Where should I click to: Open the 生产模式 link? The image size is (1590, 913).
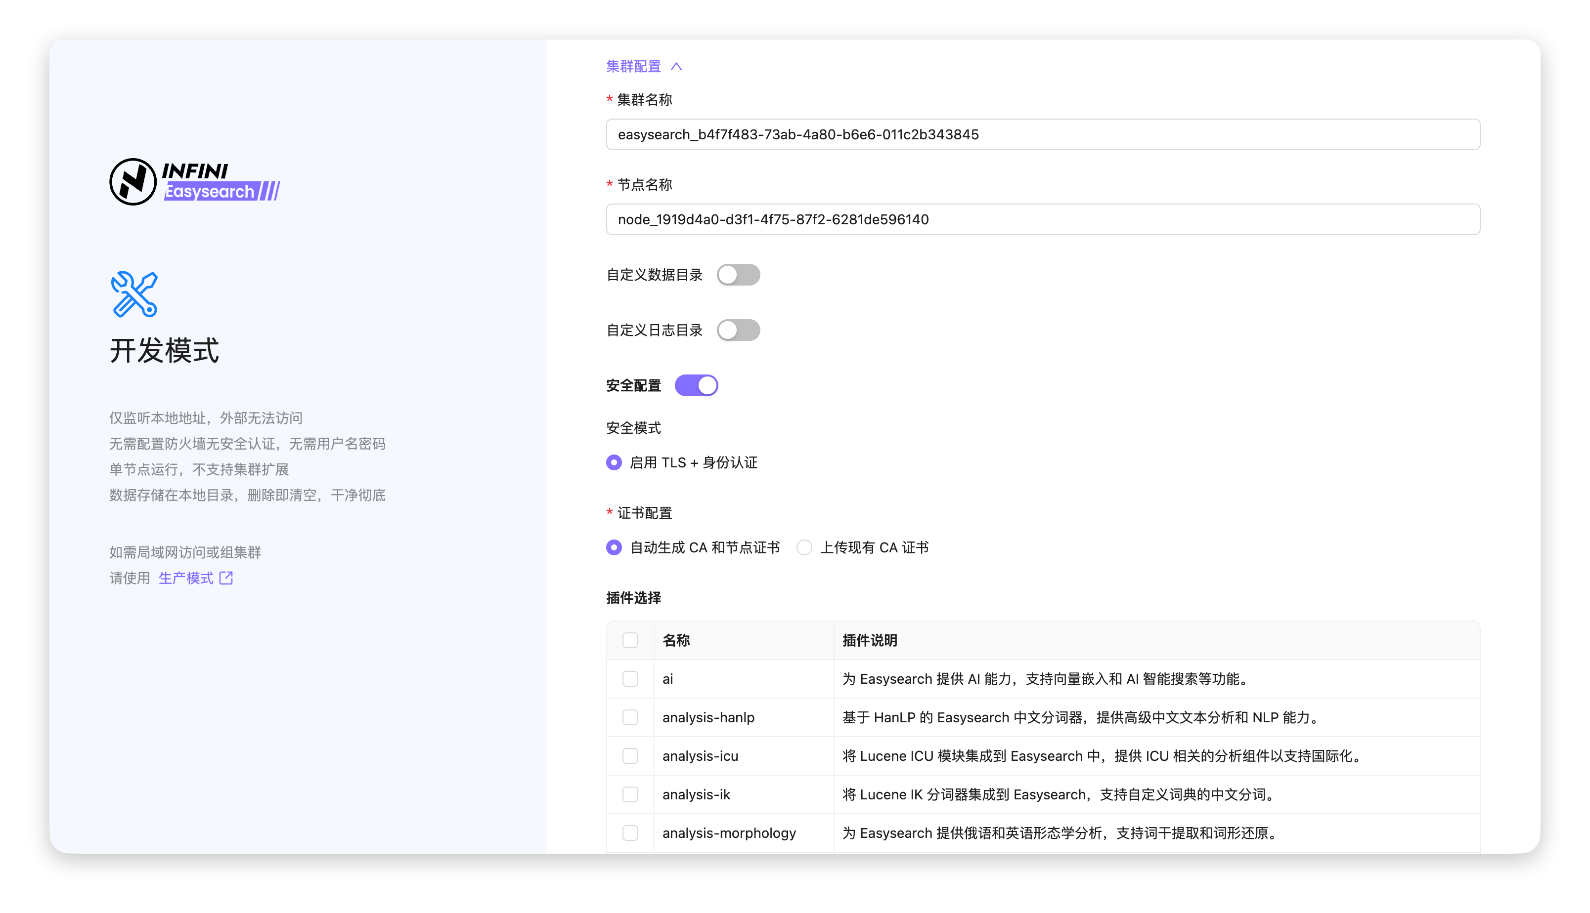click(186, 578)
